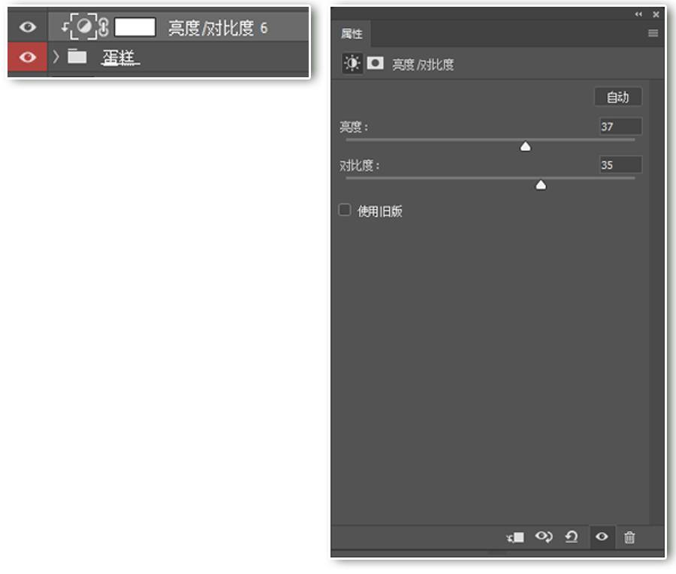The image size is (676, 574).
Task: Reset to adjustment defaults icon
Action: pos(572,536)
